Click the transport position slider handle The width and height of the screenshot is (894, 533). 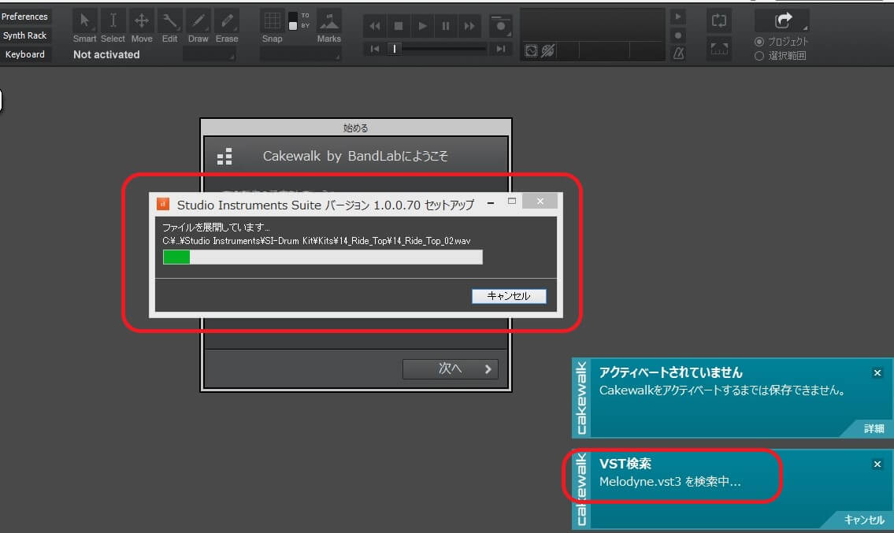point(394,49)
